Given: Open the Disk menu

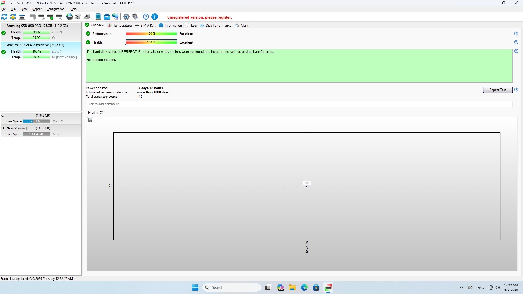Looking at the screenshot, I should tap(13, 9).
